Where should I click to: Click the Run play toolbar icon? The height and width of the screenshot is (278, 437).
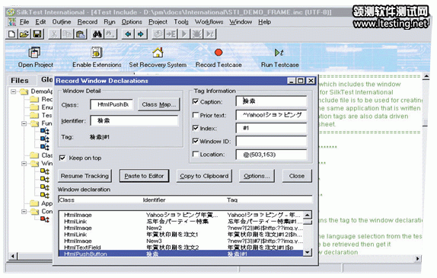[184, 34]
